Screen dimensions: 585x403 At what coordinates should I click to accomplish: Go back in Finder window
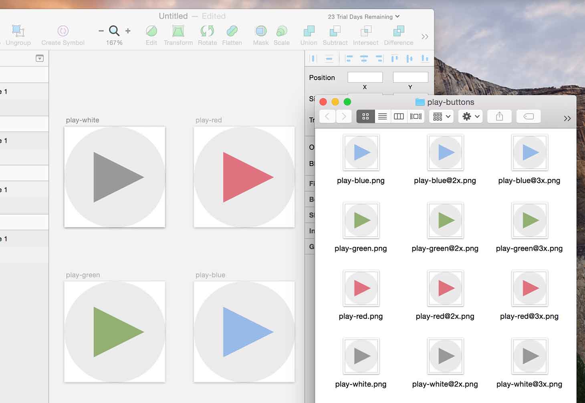click(327, 117)
